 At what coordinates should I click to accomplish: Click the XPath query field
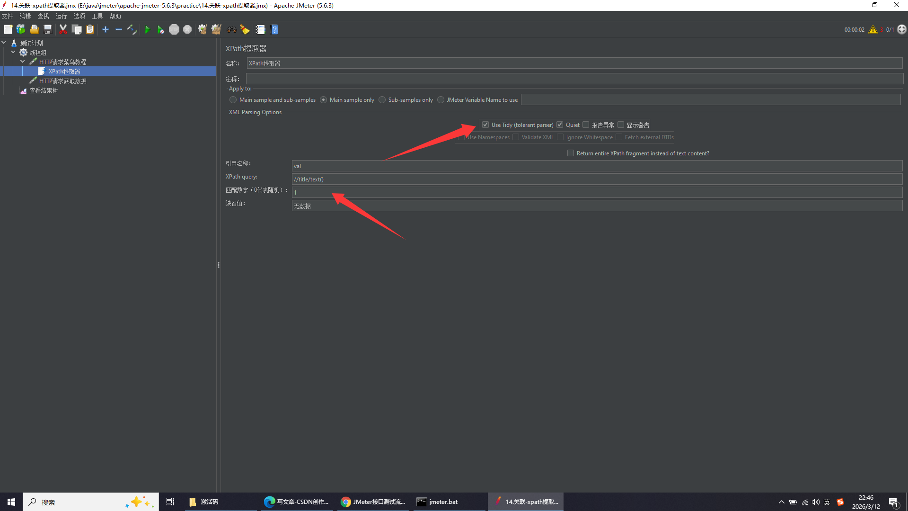(597, 179)
